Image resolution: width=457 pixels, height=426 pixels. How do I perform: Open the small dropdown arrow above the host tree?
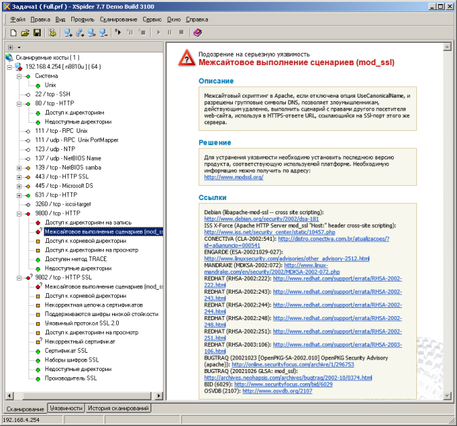(x=19, y=47)
